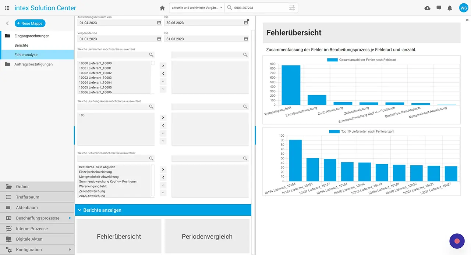471x255 pixels.
Task: Click search icon in Lieferanten filter
Action: 151,55
